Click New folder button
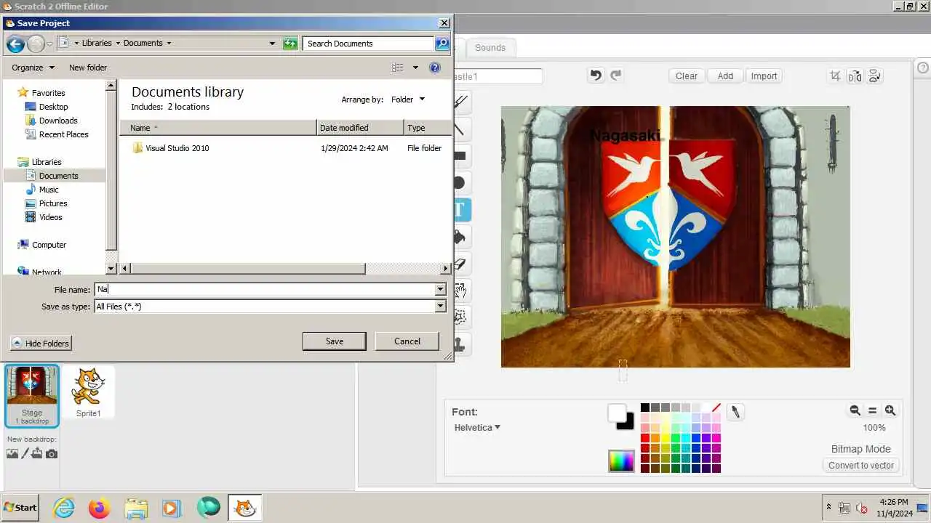 point(88,68)
